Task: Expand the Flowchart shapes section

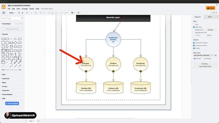Action: pyautogui.click(x=6, y=91)
